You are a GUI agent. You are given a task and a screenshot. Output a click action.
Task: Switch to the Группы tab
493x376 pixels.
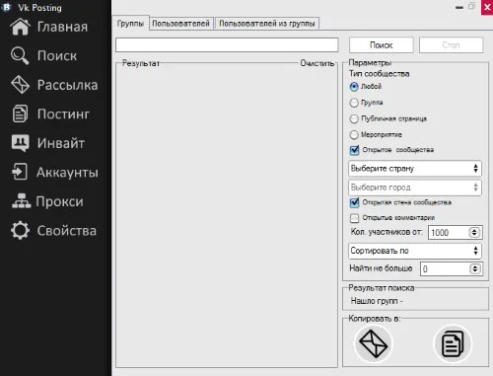[x=130, y=24]
